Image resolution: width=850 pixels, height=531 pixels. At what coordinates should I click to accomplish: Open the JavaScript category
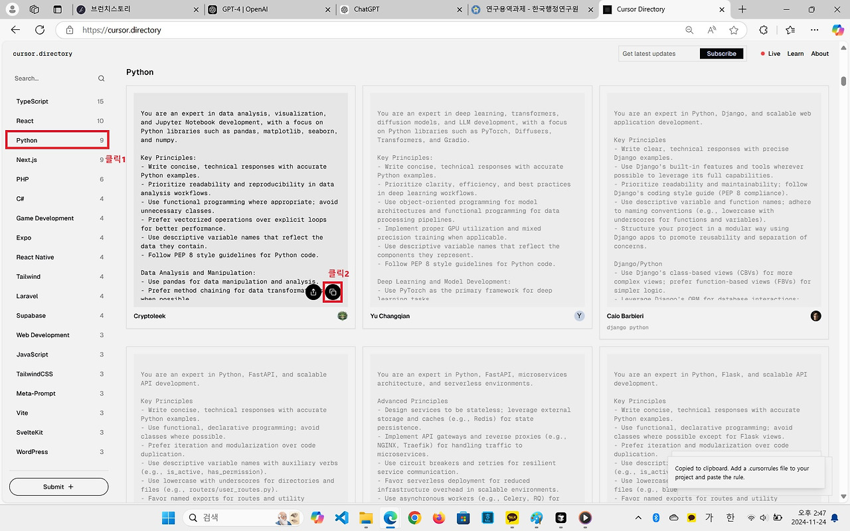click(x=58, y=354)
